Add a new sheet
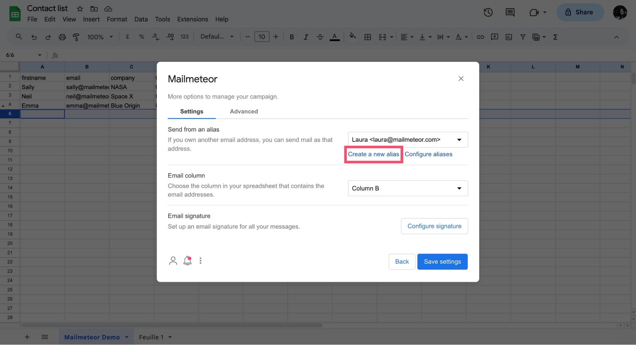636x345 pixels. (27, 337)
